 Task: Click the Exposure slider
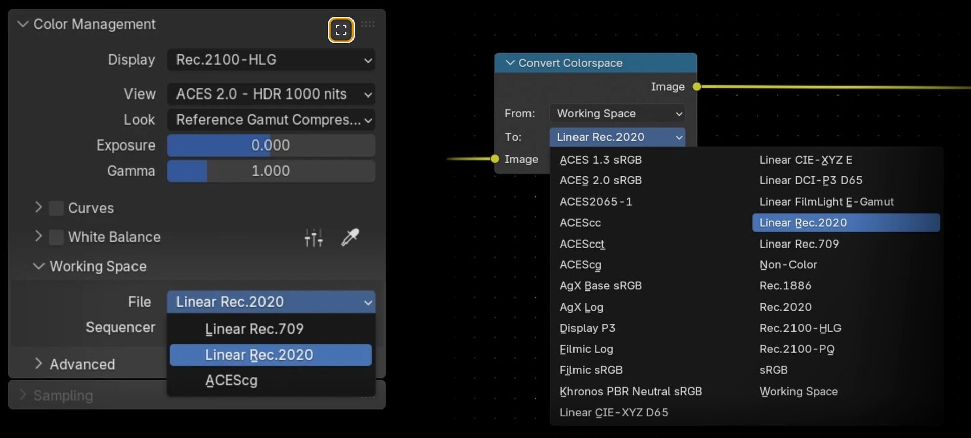271,145
